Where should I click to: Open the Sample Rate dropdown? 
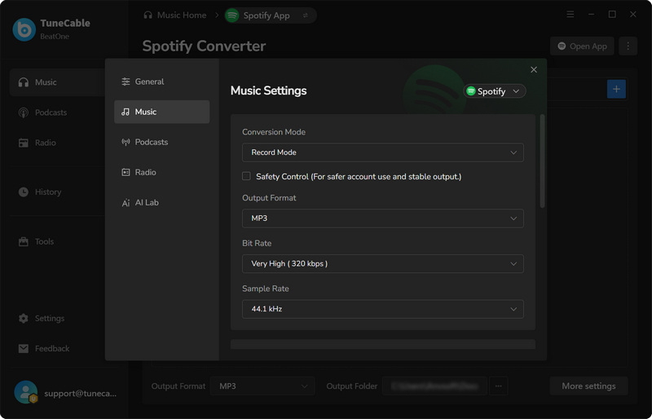(382, 309)
